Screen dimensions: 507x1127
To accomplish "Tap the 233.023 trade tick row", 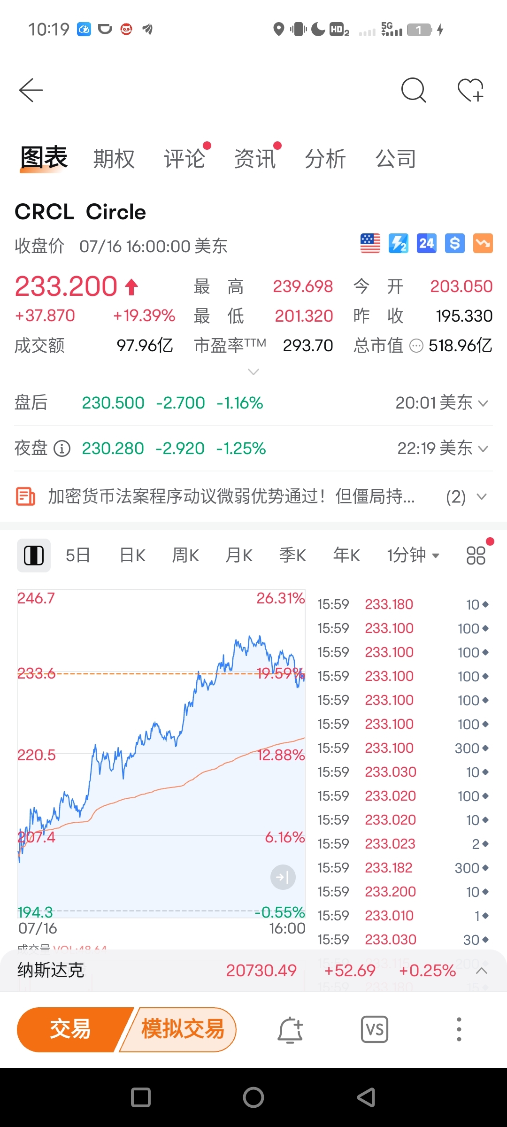I will [403, 844].
